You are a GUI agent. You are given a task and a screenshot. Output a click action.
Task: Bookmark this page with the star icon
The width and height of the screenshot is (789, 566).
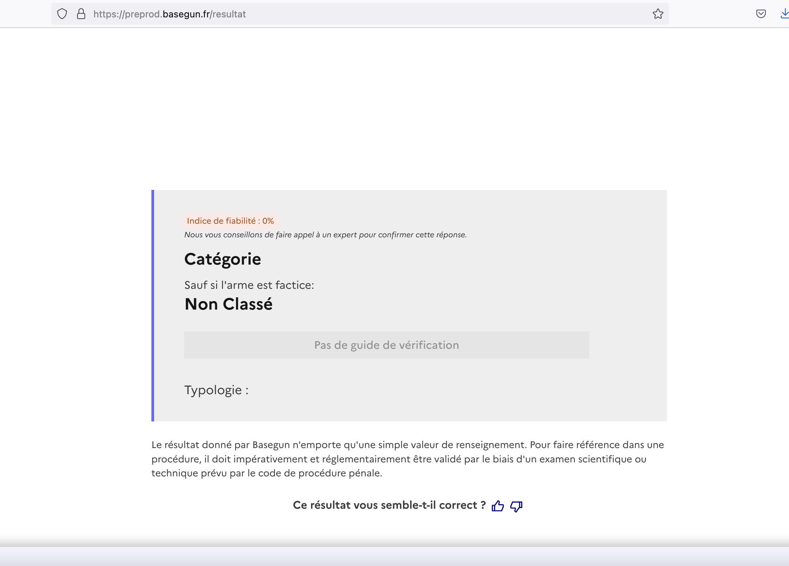[x=658, y=14]
